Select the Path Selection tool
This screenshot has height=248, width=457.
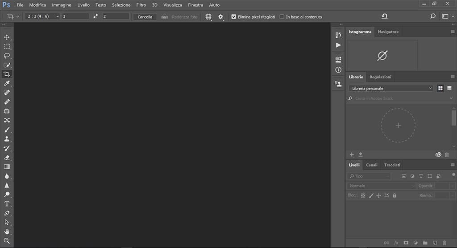(x=7, y=223)
